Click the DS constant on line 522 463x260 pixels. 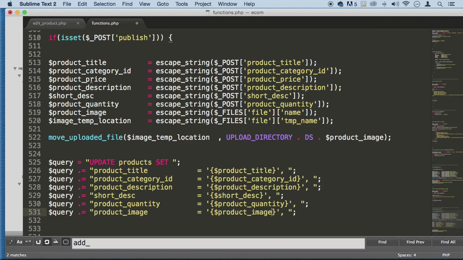pos(309,137)
